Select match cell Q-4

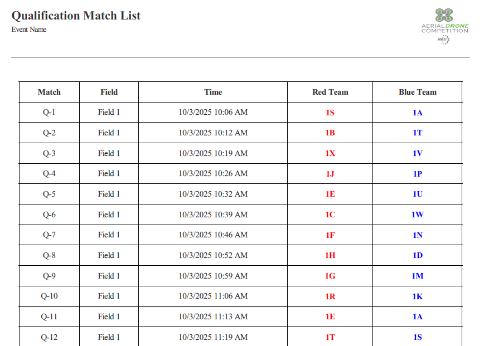(49, 173)
